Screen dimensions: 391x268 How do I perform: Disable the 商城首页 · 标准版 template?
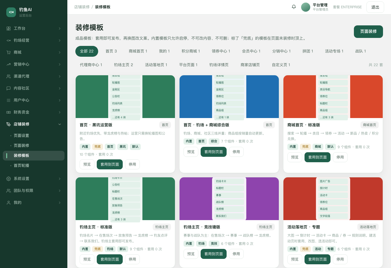tap(340, 157)
